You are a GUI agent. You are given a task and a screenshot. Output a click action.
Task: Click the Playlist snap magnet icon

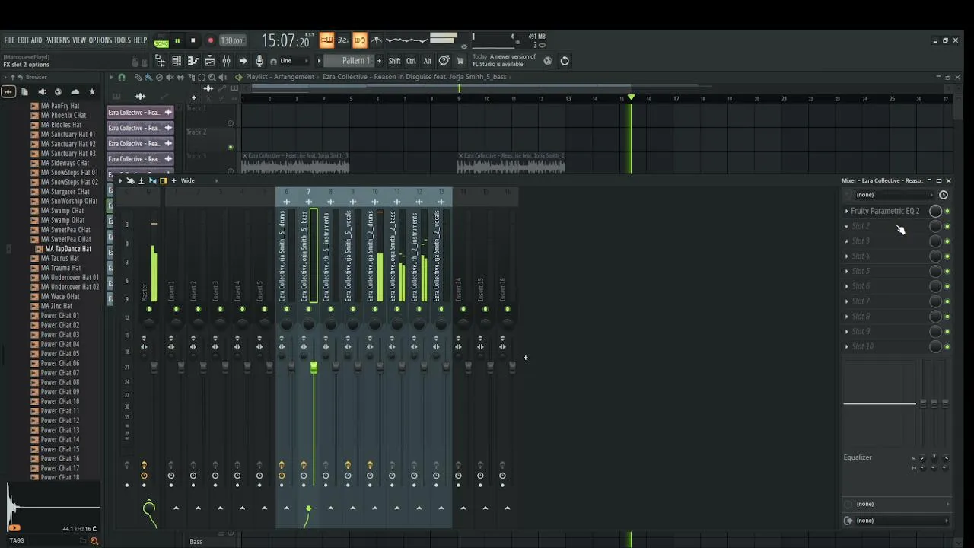122,77
